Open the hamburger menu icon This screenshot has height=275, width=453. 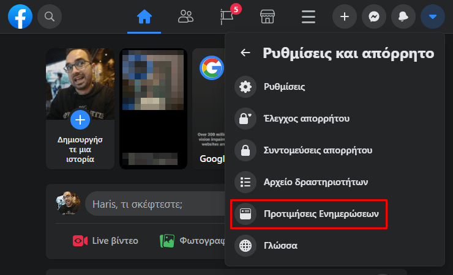pos(309,16)
